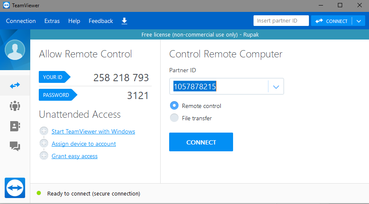Open the Computers & Contacts sidebar icon
The image size is (369, 204).
tap(15, 126)
